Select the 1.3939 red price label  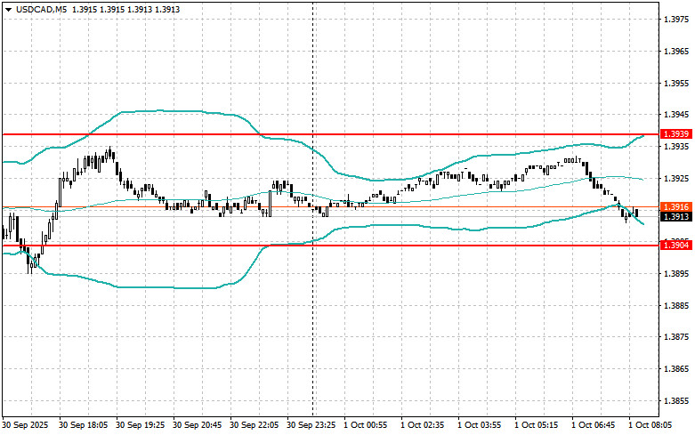click(x=676, y=133)
